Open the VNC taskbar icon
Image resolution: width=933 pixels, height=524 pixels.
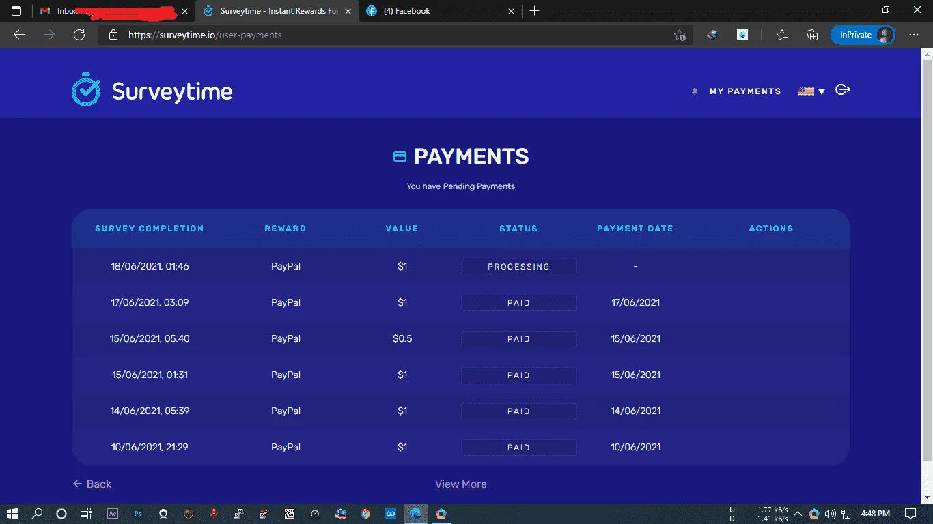pyautogui.click(x=290, y=513)
